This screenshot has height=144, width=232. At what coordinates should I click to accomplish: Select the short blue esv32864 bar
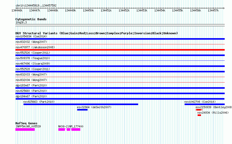(x=82, y=110)
